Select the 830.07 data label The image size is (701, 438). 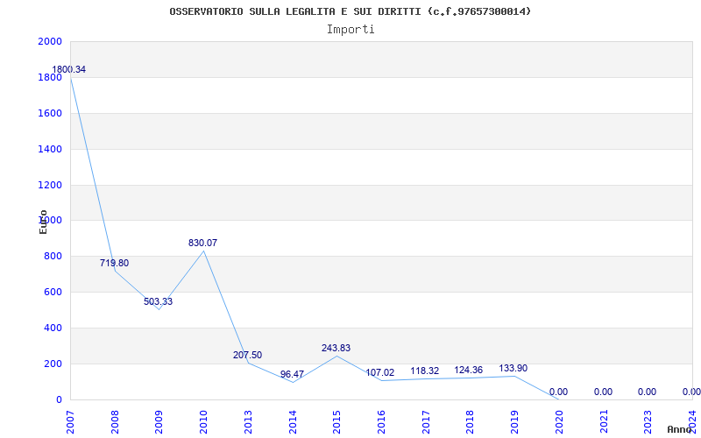pyautogui.click(x=202, y=244)
